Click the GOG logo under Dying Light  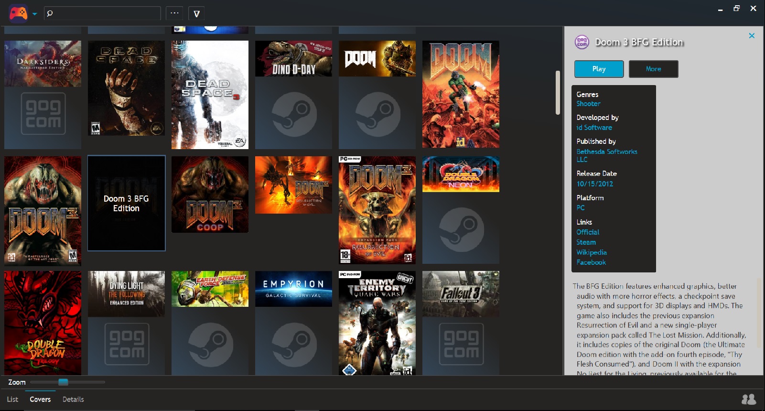[127, 344]
